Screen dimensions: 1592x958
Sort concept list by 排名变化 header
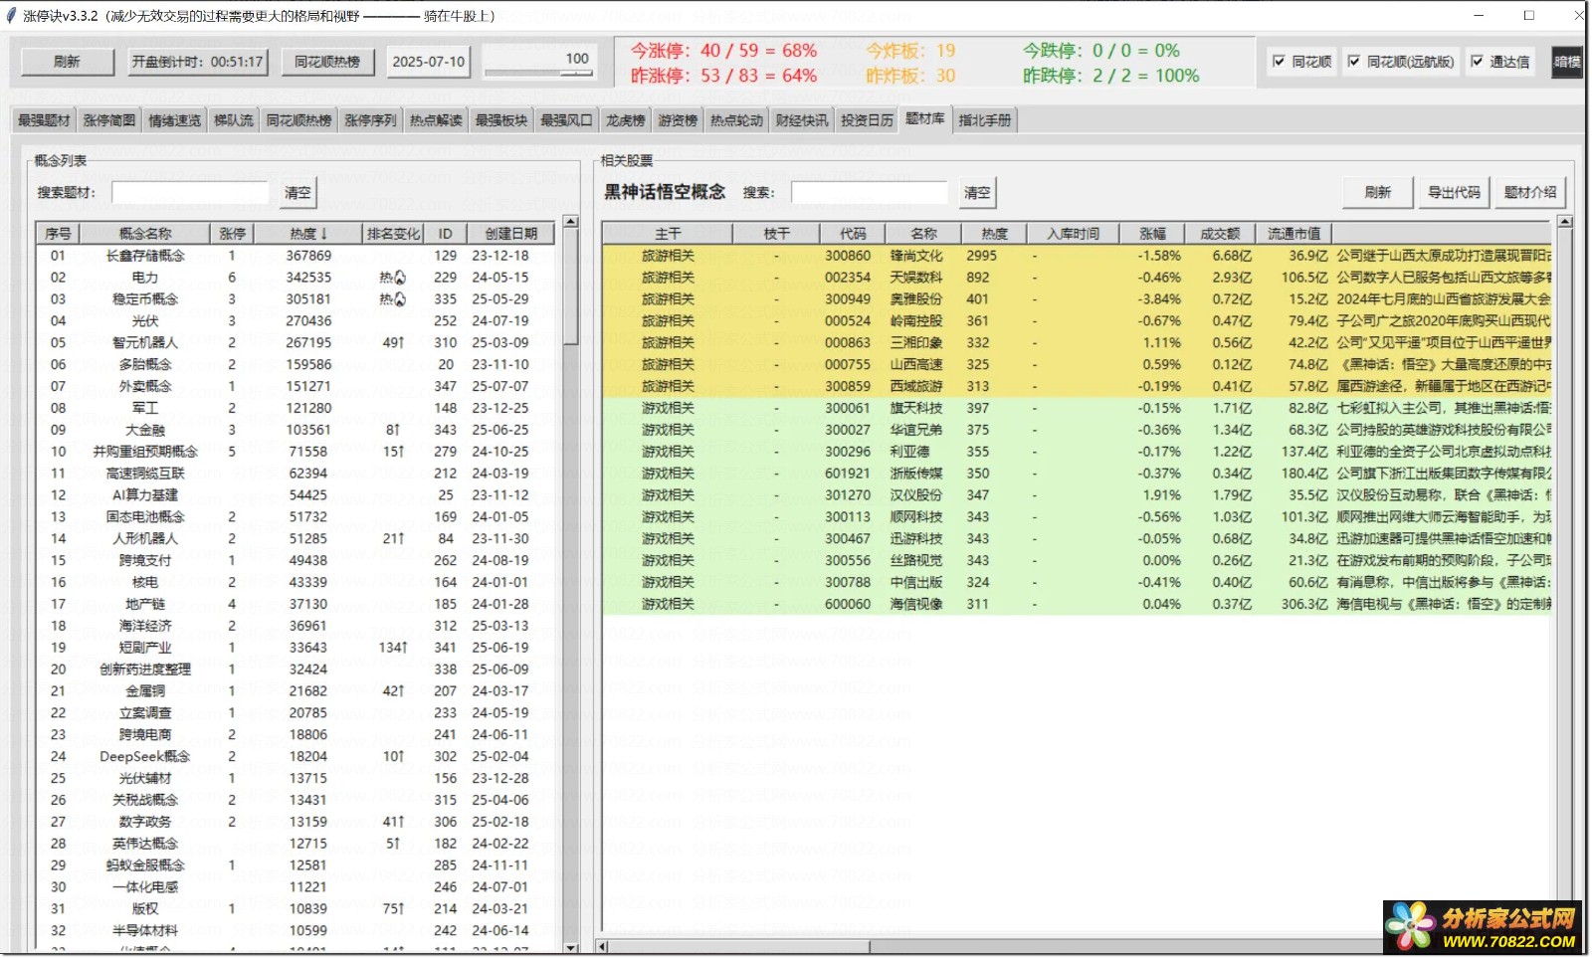[394, 234]
